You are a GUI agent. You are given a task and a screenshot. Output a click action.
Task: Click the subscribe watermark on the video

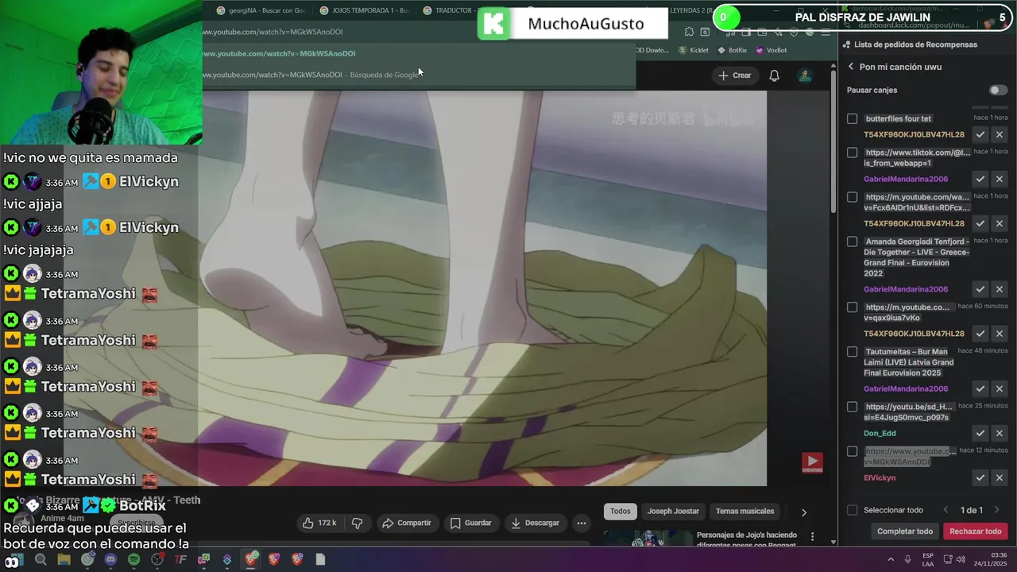click(x=812, y=463)
